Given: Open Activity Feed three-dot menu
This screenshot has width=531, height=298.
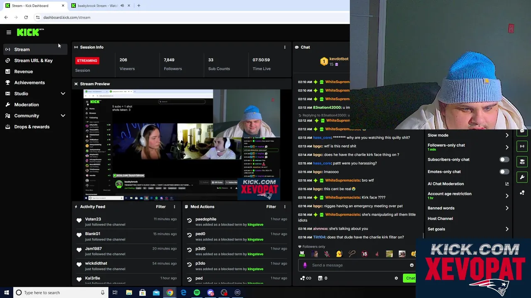Looking at the screenshot, I should coord(174,207).
